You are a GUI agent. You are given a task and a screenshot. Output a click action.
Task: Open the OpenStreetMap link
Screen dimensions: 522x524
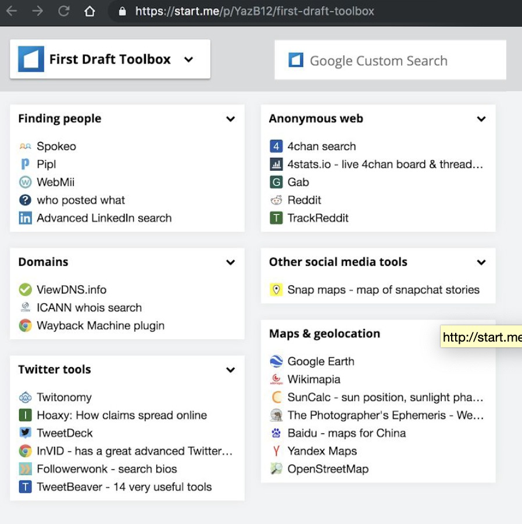pos(328,469)
